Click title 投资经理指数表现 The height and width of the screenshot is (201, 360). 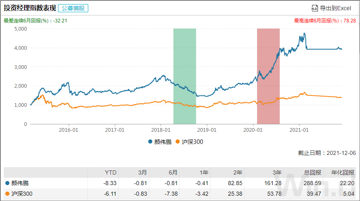pos(30,8)
